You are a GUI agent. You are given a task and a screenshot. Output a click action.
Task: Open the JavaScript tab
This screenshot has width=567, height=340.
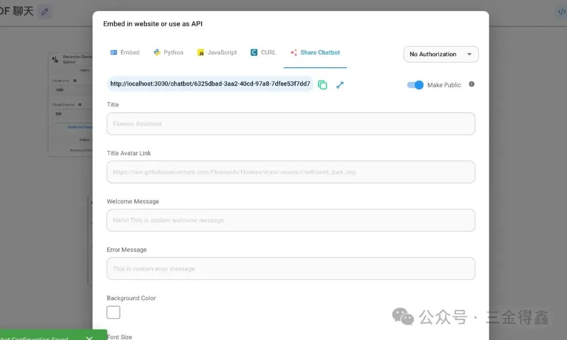click(217, 52)
